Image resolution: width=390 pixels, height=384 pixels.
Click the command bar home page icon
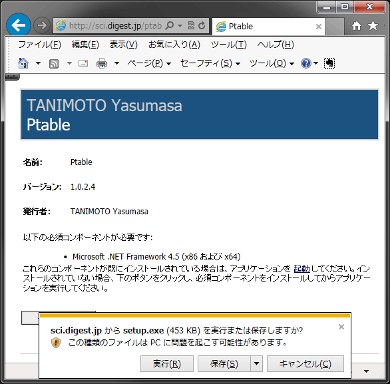23,63
